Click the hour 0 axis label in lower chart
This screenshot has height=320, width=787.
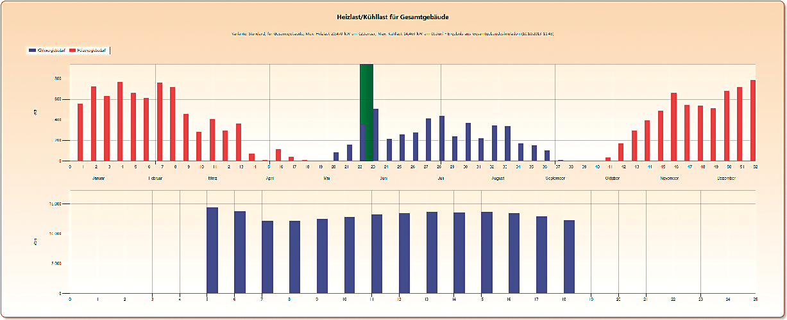[x=69, y=299]
